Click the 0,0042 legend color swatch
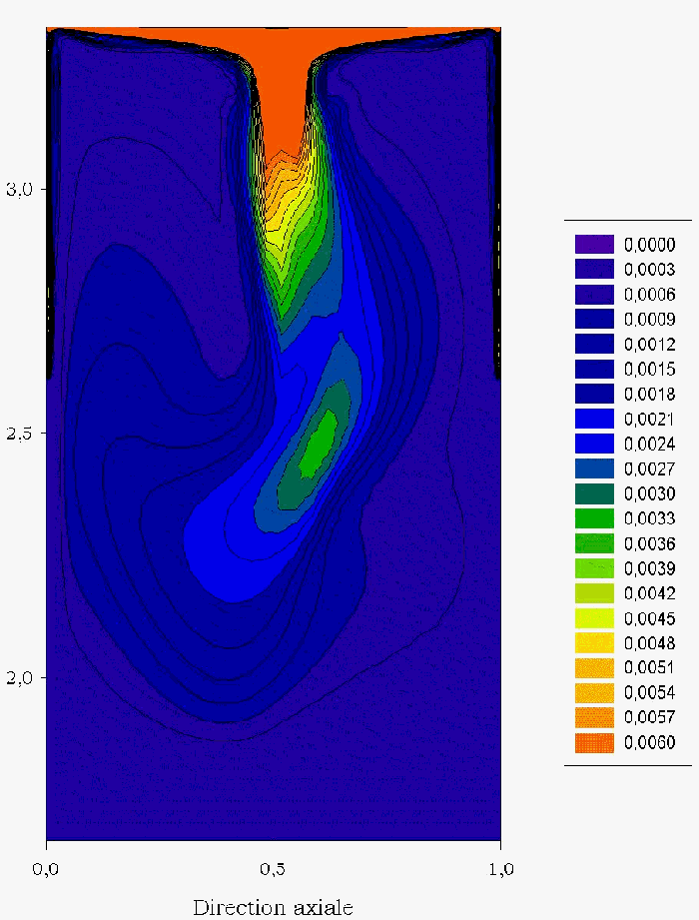699x920 pixels. click(x=594, y=593)
